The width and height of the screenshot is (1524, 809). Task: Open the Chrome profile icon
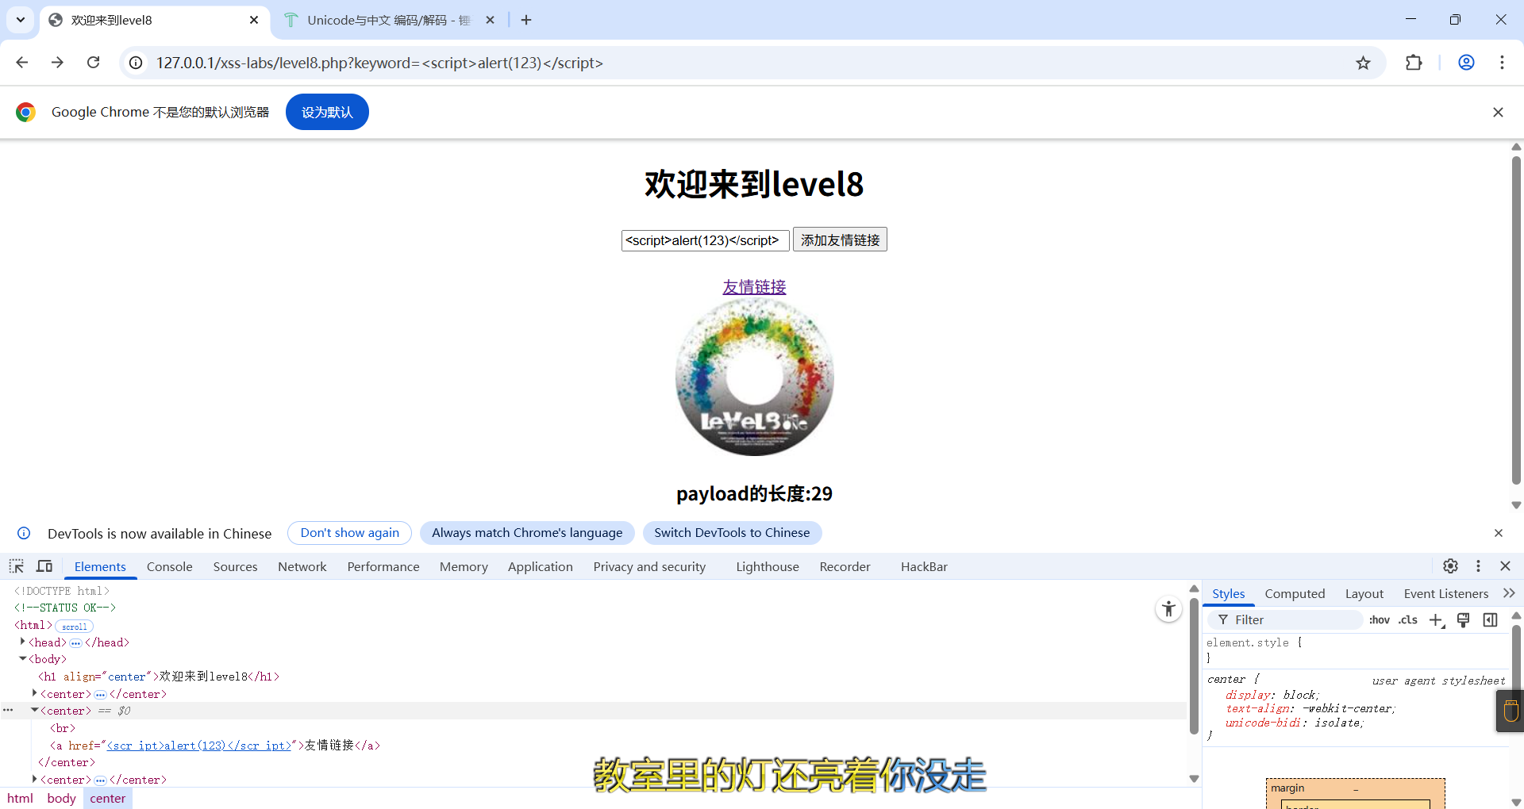click(x=1466, y=63)
